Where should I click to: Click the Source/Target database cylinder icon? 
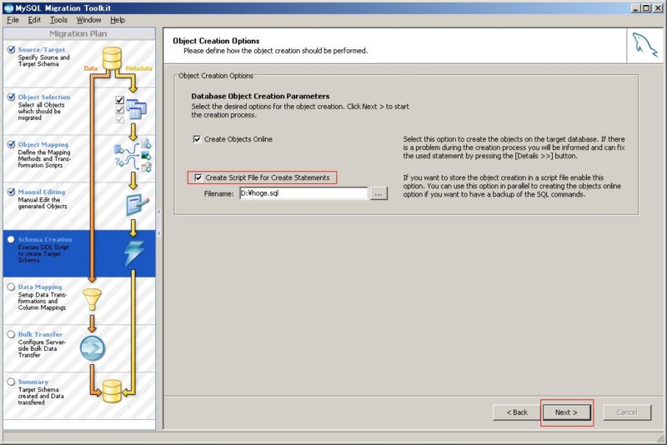click(112, 58)
